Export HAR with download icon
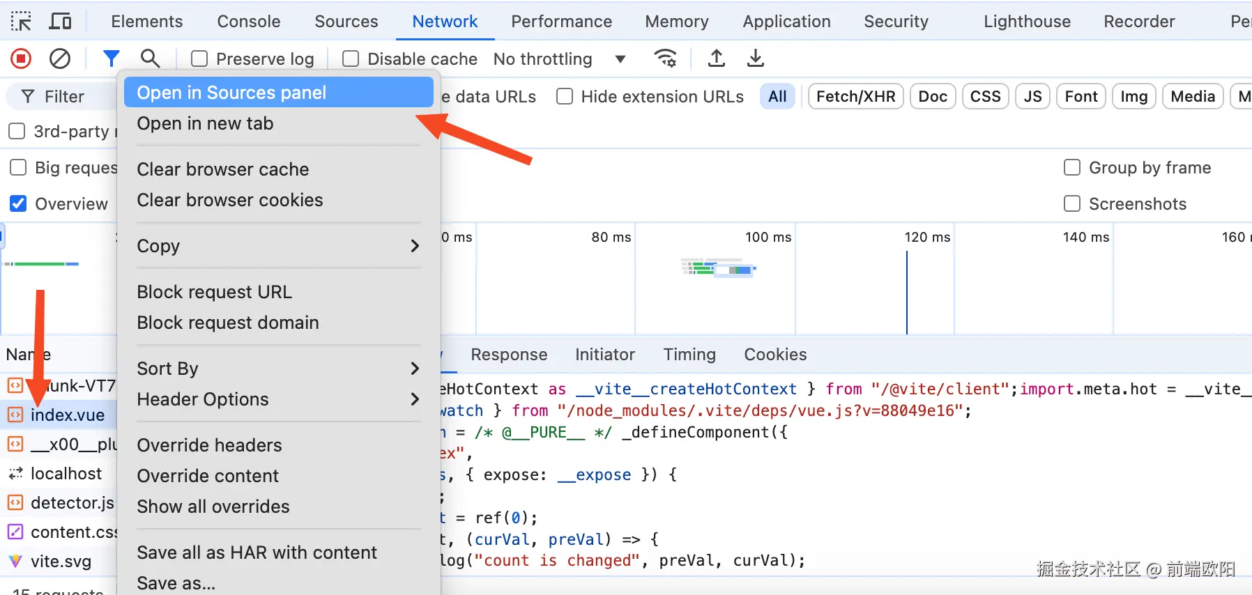This screenshot has width=1252, height=595. 755,59
